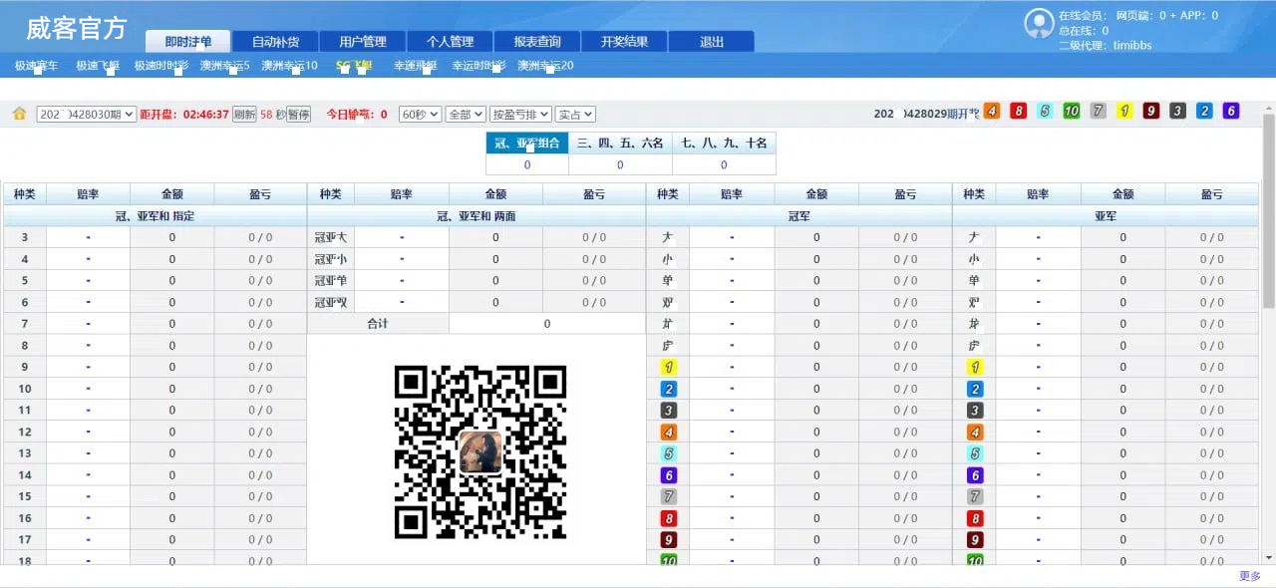Click the red 8 ball in the 冠军 column
The width and height of the screenshot is (1276, 588).
(669, 519)
